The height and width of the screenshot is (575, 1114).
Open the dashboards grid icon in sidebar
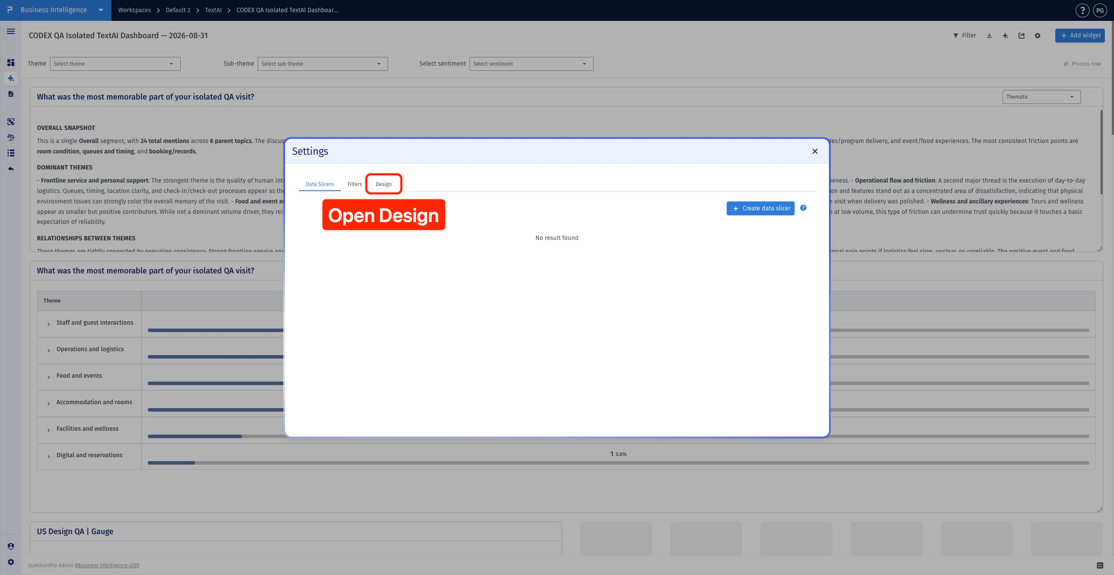click(x=11, y=63)
